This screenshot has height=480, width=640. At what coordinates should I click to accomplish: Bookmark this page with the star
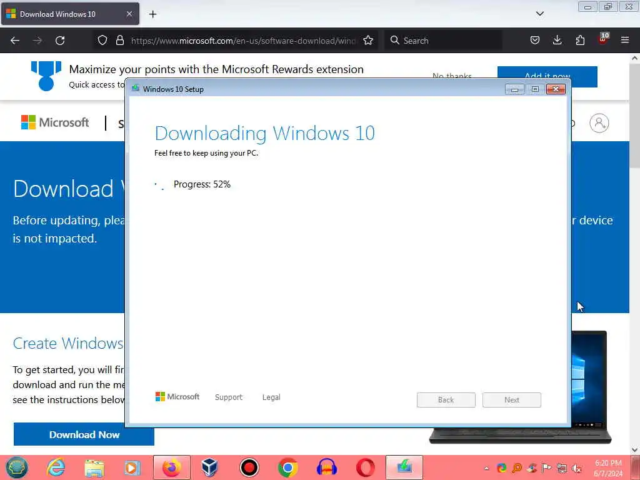(x=368, y=41)
